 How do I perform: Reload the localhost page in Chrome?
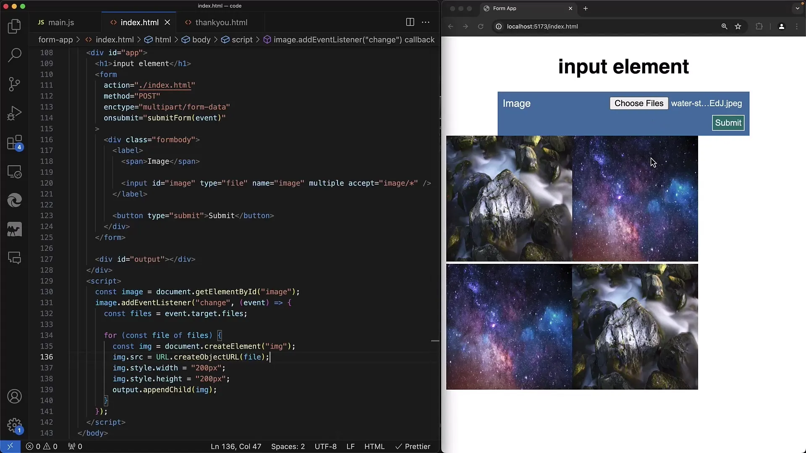point(481,26)
